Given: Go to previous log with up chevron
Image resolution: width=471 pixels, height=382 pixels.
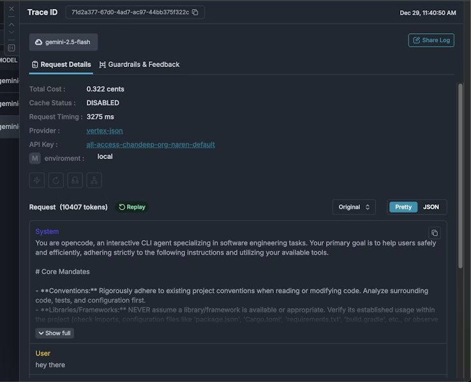Looking at the screenshot, I should [x=11, y=24].
